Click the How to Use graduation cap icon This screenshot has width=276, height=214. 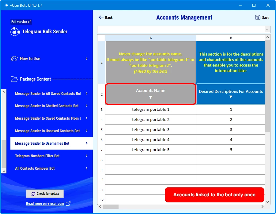coord(14,59)
